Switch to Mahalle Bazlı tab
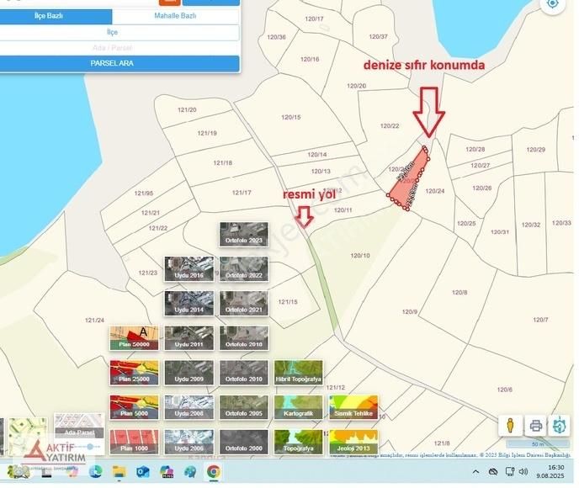 pyautogui.click(x=175, y=16)
